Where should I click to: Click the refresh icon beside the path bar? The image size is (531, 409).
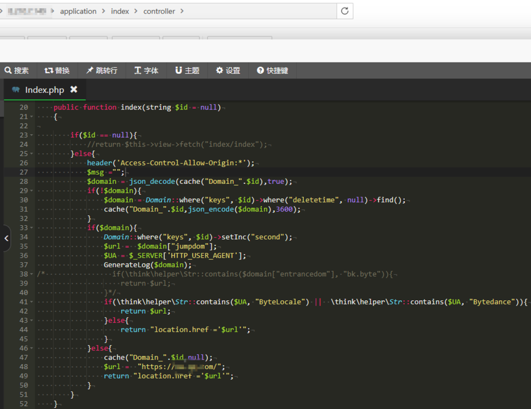(345, 11)
